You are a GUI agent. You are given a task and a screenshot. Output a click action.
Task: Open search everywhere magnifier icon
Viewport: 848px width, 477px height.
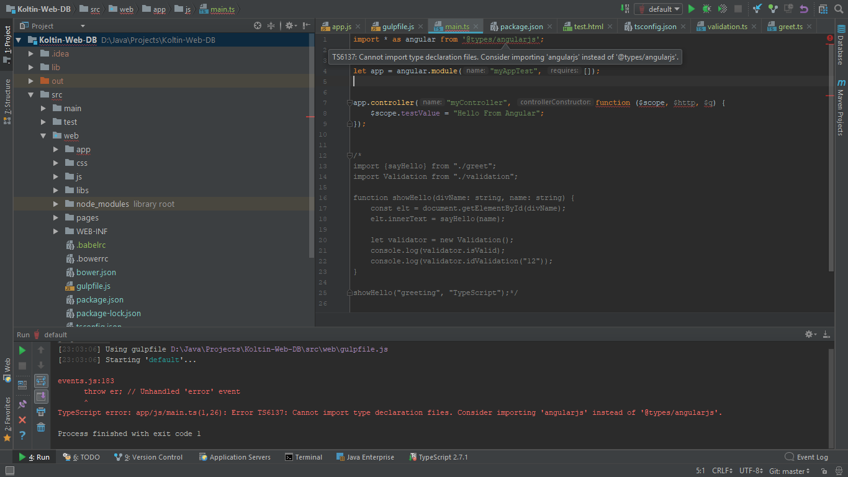(839, 9)
